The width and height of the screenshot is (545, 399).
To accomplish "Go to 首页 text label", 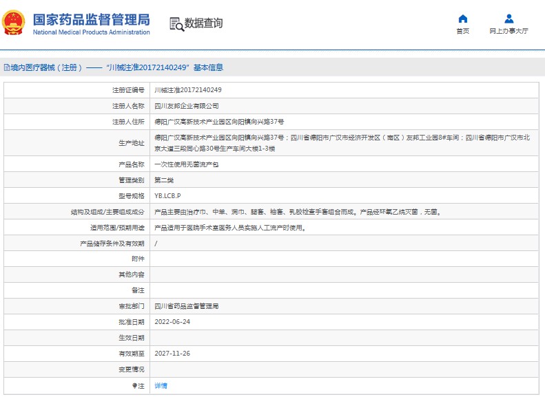I will (462, 31).
